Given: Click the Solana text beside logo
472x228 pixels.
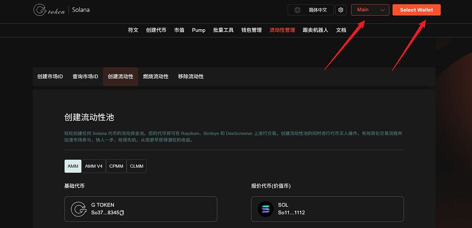Looking at the screenshot, I should click(81, 10).
